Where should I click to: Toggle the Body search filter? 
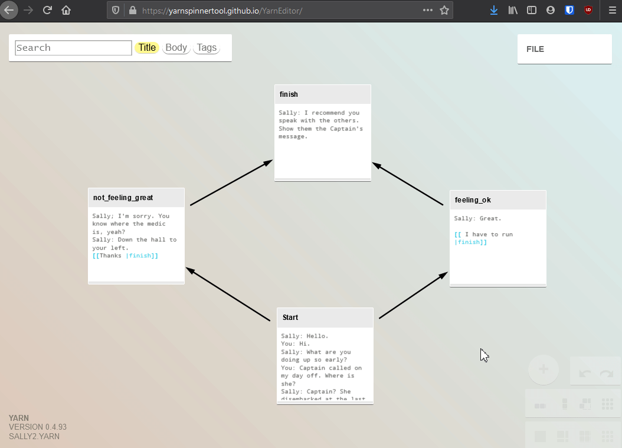tap(176, 48)
